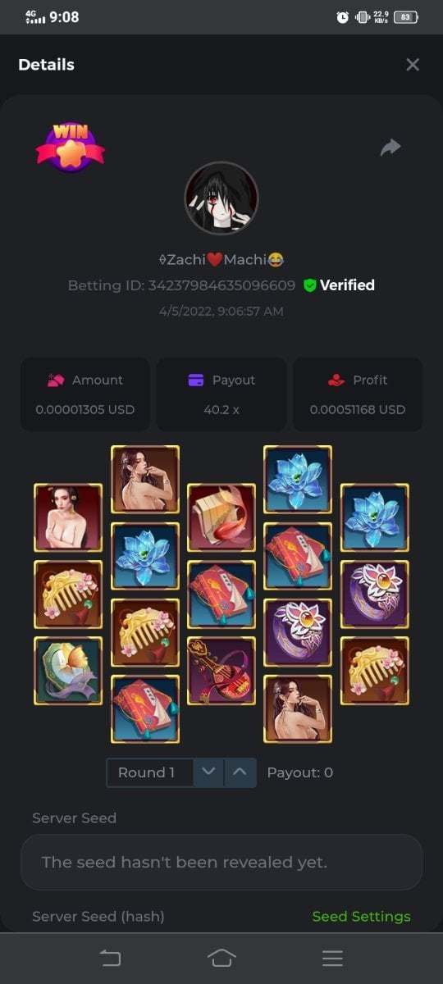Tap the WIN star badge

click(71, 148)
